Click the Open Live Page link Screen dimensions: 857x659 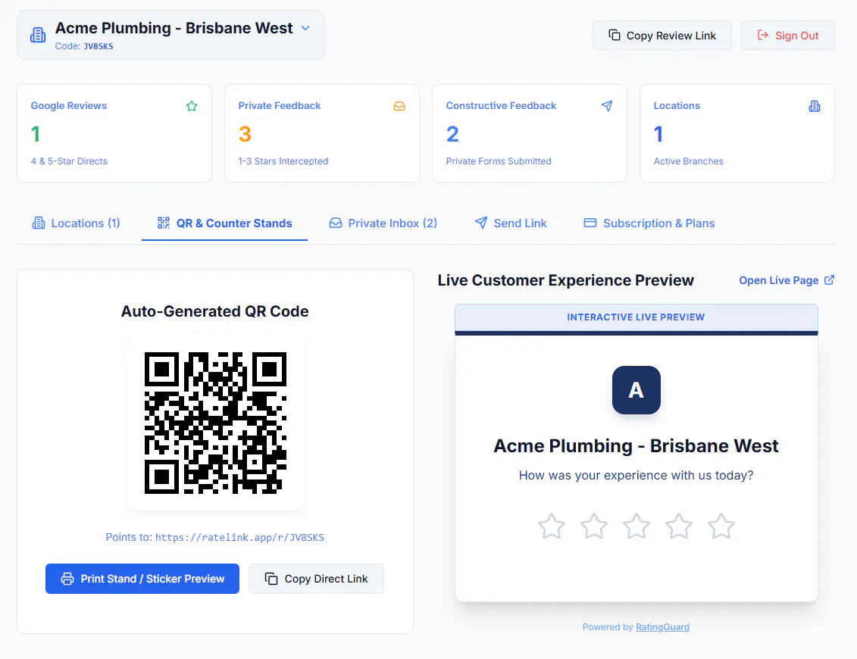pos(787,280)
